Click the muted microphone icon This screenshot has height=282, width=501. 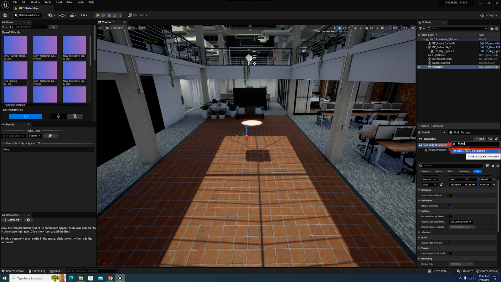75,116
